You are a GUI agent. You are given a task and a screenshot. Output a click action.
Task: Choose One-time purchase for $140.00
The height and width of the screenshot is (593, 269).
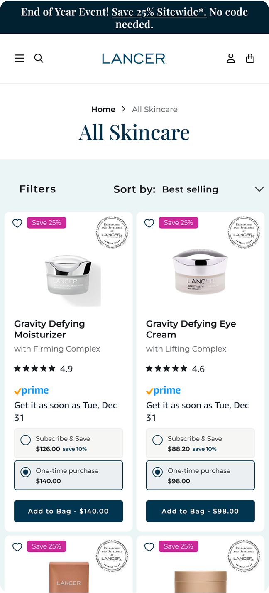[x=26, y=472]
